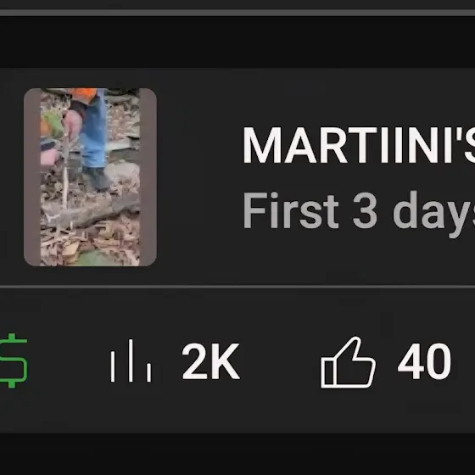Click the gray left border of thumbnail

click(x=32, y=177)
